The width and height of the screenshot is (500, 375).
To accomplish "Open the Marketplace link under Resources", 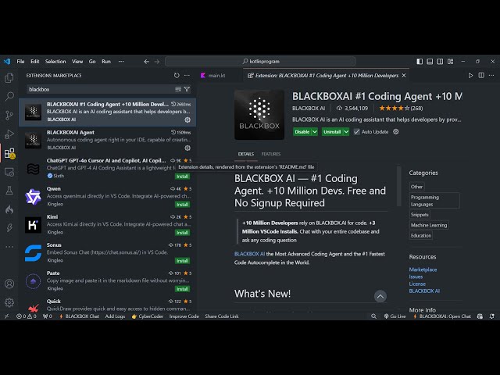I will [x=423, y=270].
